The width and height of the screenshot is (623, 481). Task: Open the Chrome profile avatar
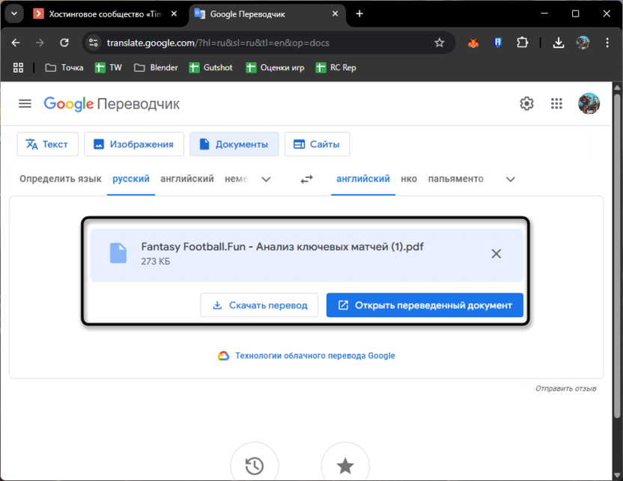coord(583,43)
